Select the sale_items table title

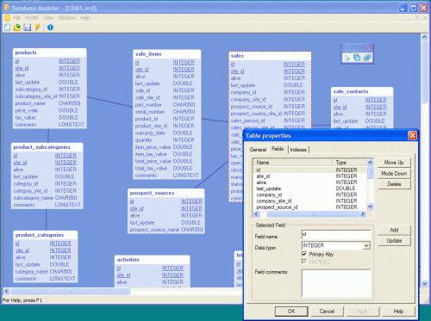(148, 54)
